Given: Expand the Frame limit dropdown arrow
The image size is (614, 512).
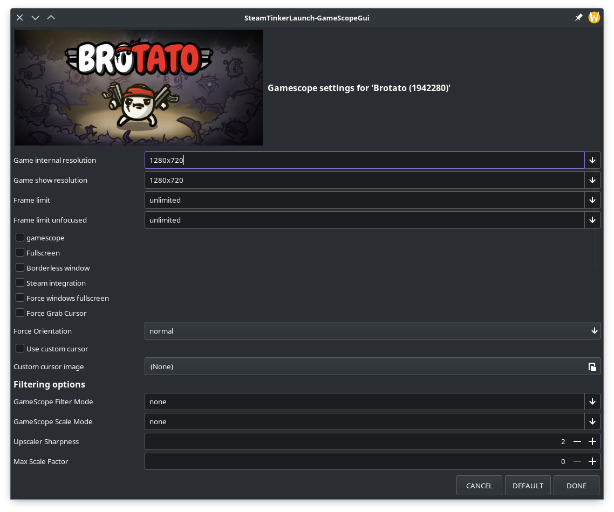Looking at the screenshot, I should pos(592,200).
